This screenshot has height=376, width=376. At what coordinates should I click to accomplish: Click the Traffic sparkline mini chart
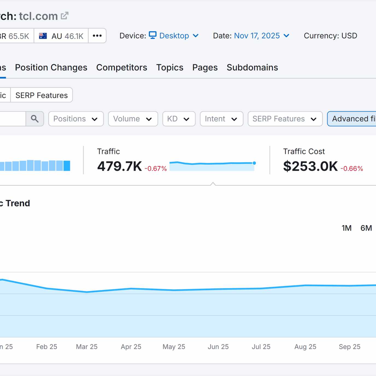coord(212,166)
